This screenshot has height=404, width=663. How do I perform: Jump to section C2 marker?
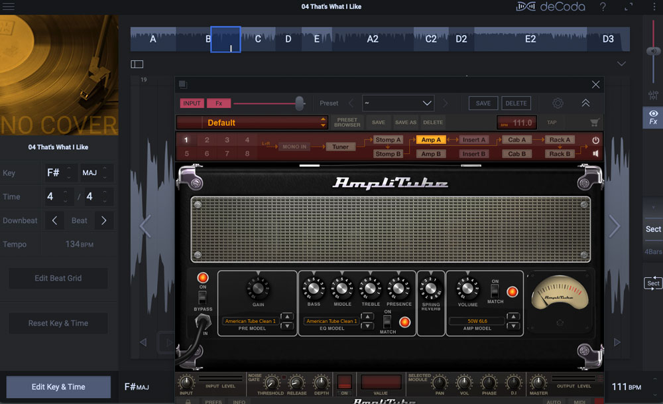pyautogui.click(x=431, y=39)
